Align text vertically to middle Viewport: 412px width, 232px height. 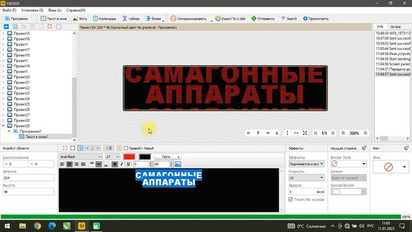[98, 164]
